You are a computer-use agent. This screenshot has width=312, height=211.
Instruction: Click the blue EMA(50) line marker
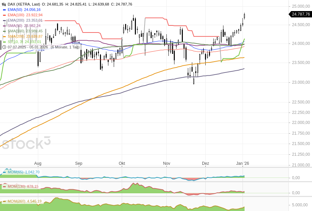(x=4, y=10)
